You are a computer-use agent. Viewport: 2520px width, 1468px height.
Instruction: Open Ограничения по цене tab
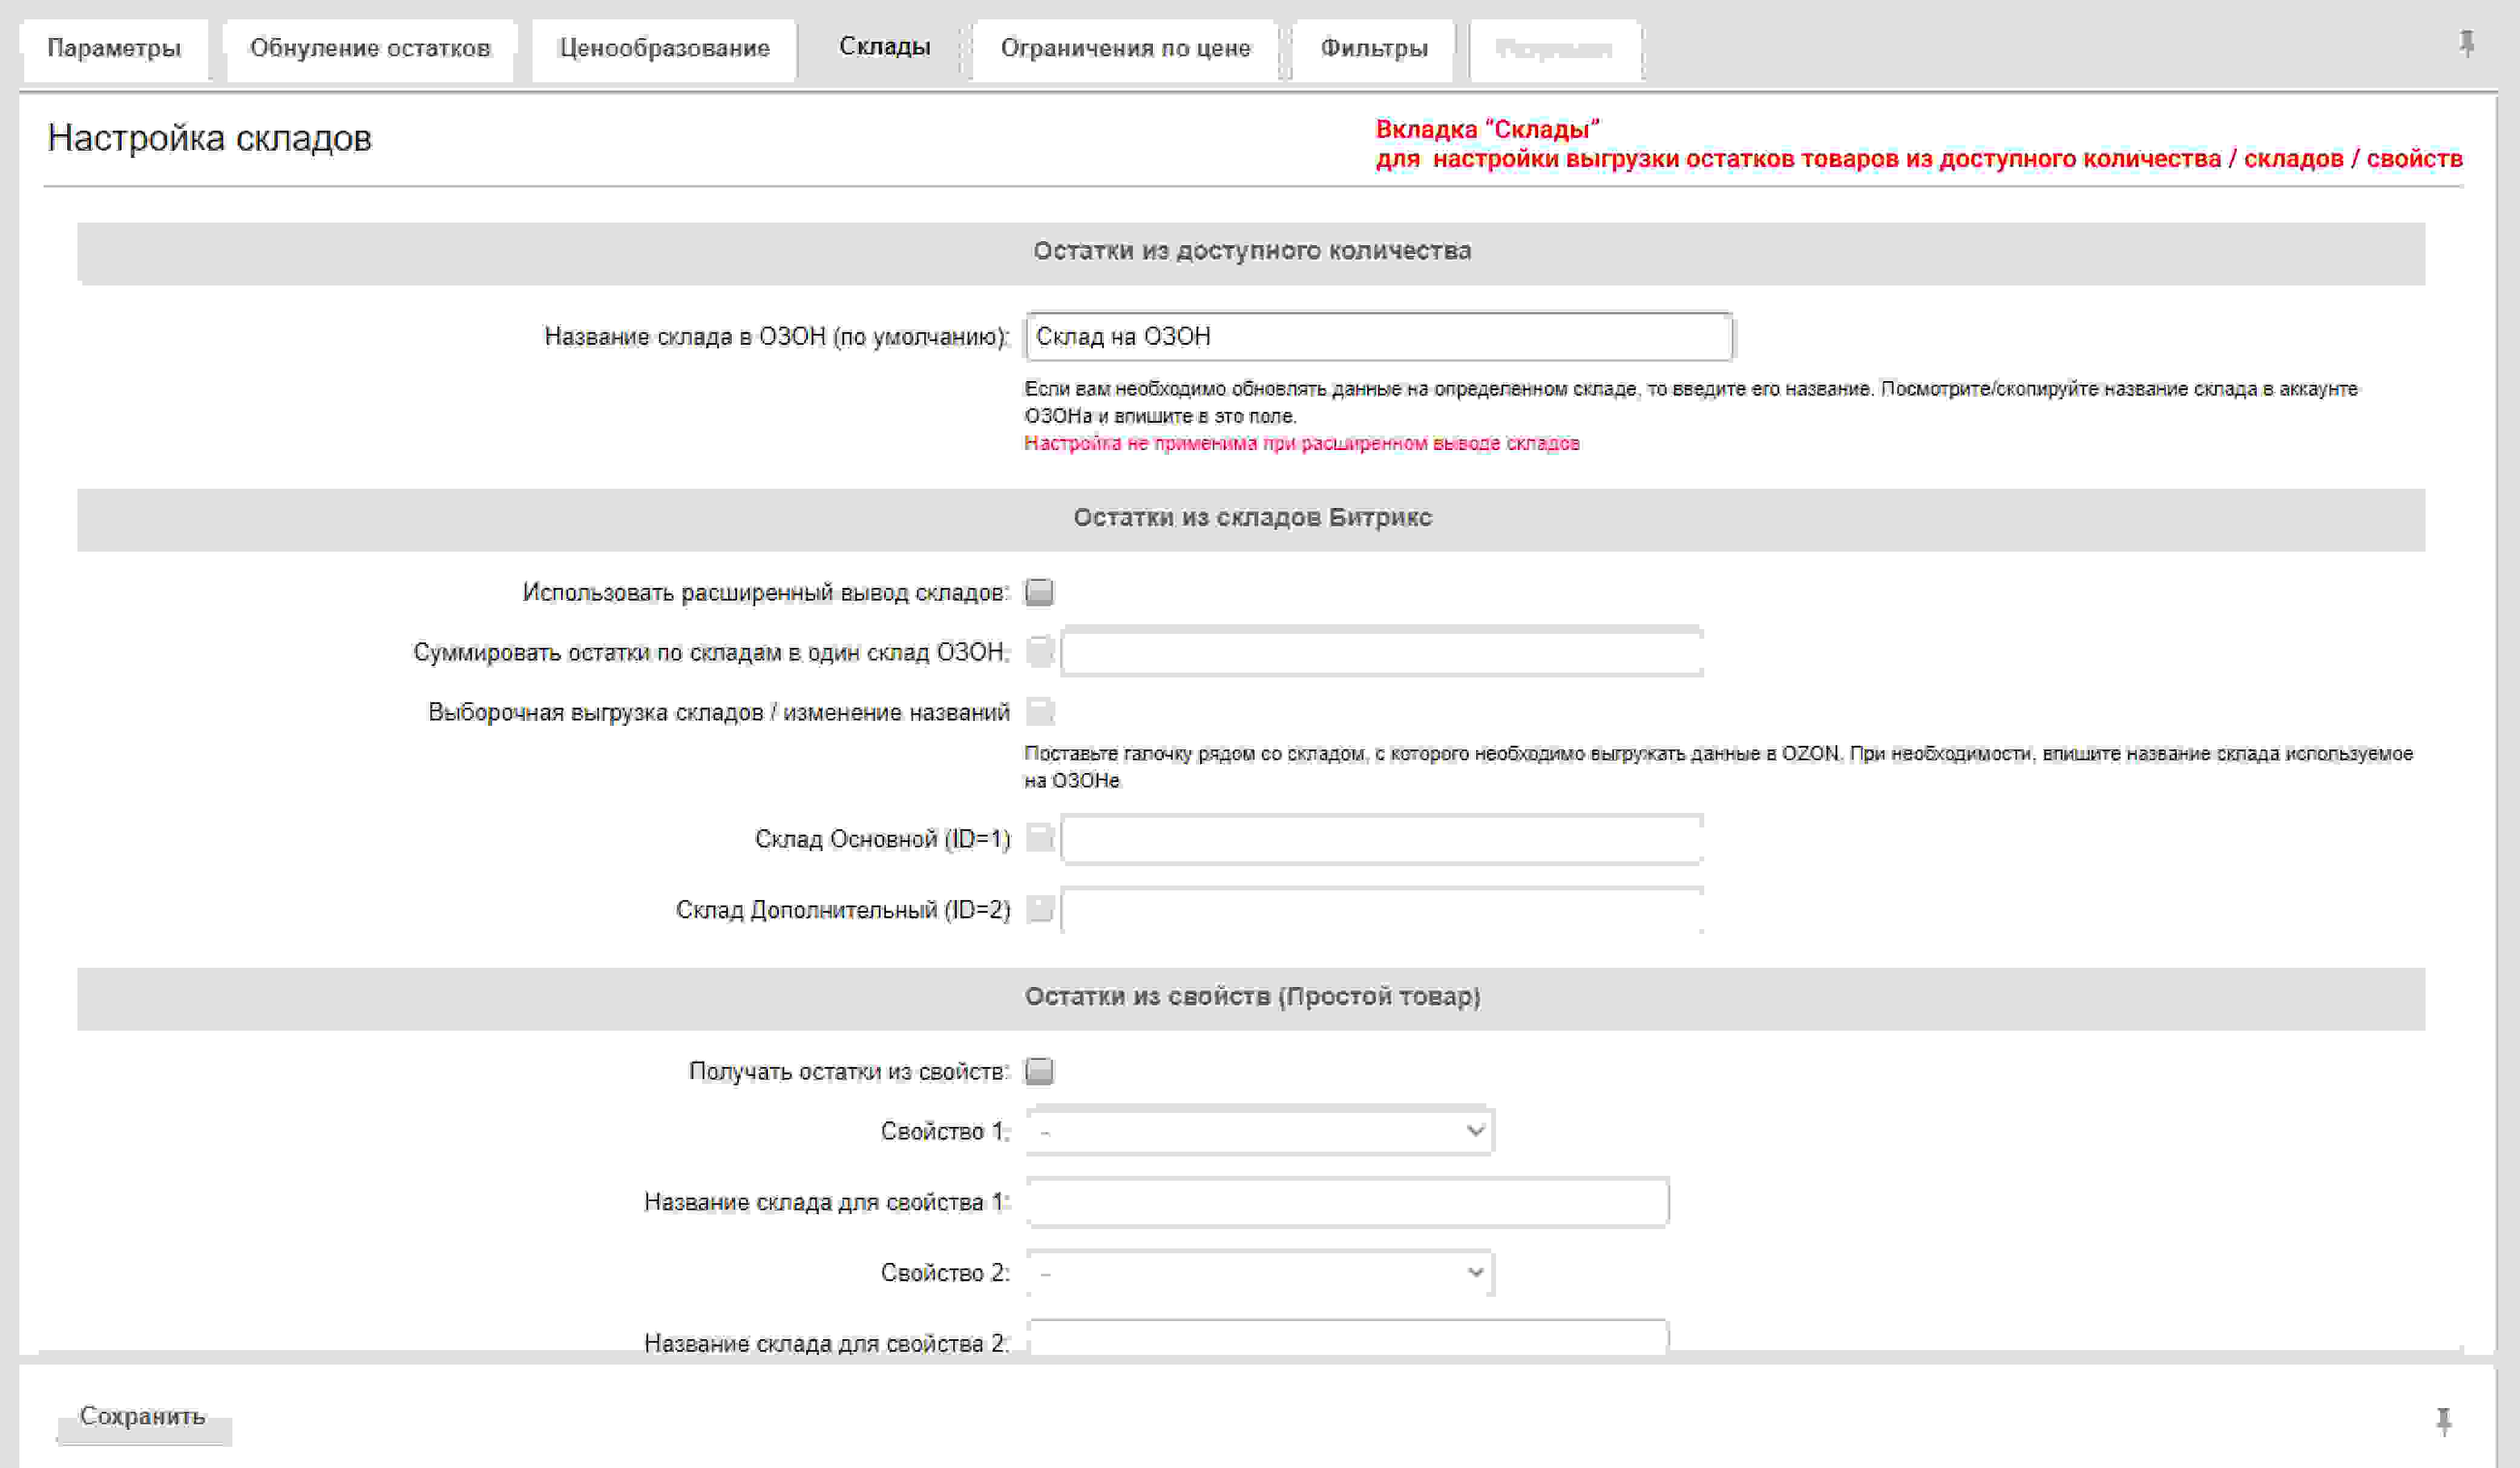pyautogui.click(x=1125, y=49)
